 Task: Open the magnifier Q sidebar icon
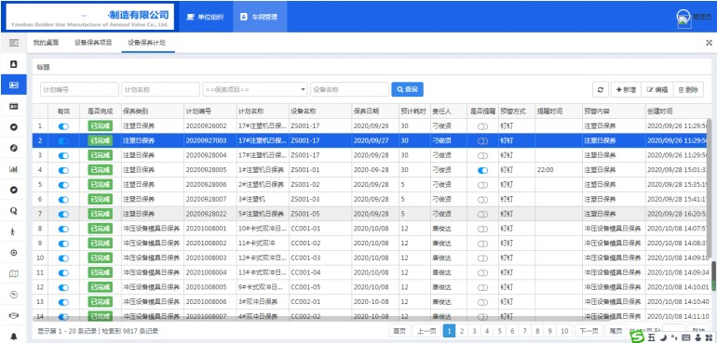coord(14,211)
